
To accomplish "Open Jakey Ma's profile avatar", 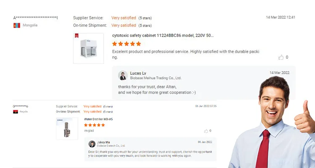I will pos(92,144).
